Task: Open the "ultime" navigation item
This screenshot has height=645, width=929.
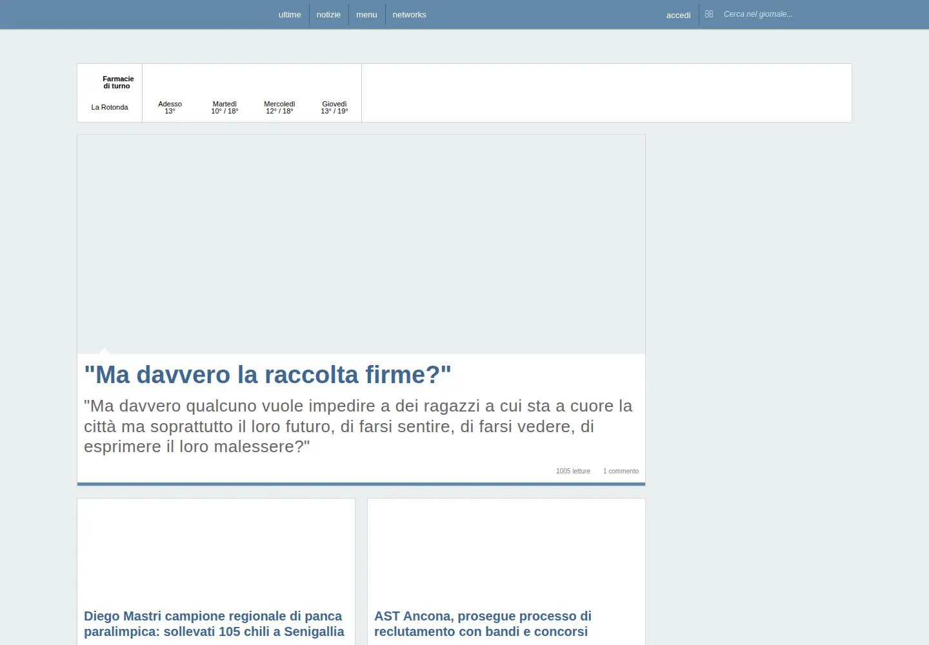Action: [290, 14]
